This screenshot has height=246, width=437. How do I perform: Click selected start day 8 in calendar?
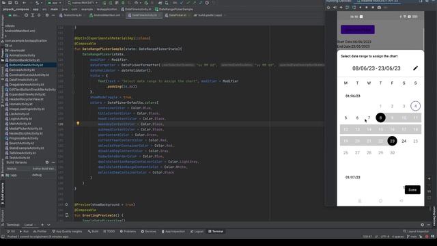[x=380, y=118]
